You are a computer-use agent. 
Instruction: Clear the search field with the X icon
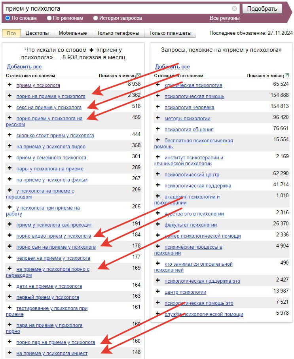234,8
